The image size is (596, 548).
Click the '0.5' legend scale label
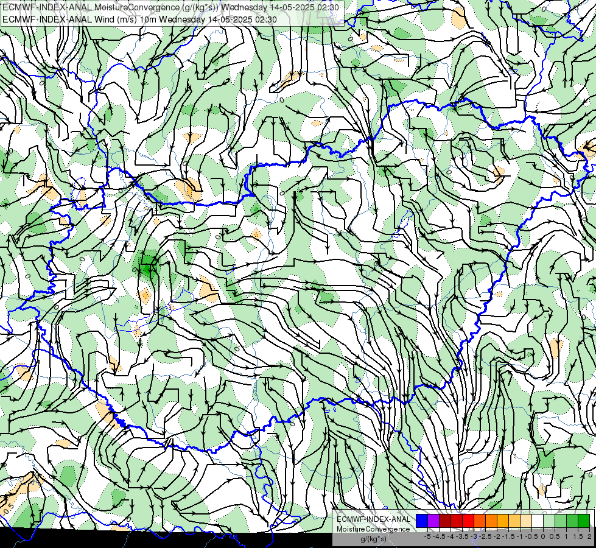click(554, 536)
